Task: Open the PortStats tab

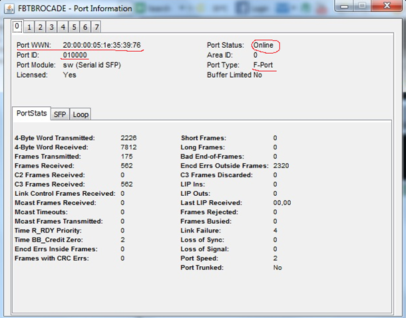Action: pyautogui.click(x=31, y=113)
